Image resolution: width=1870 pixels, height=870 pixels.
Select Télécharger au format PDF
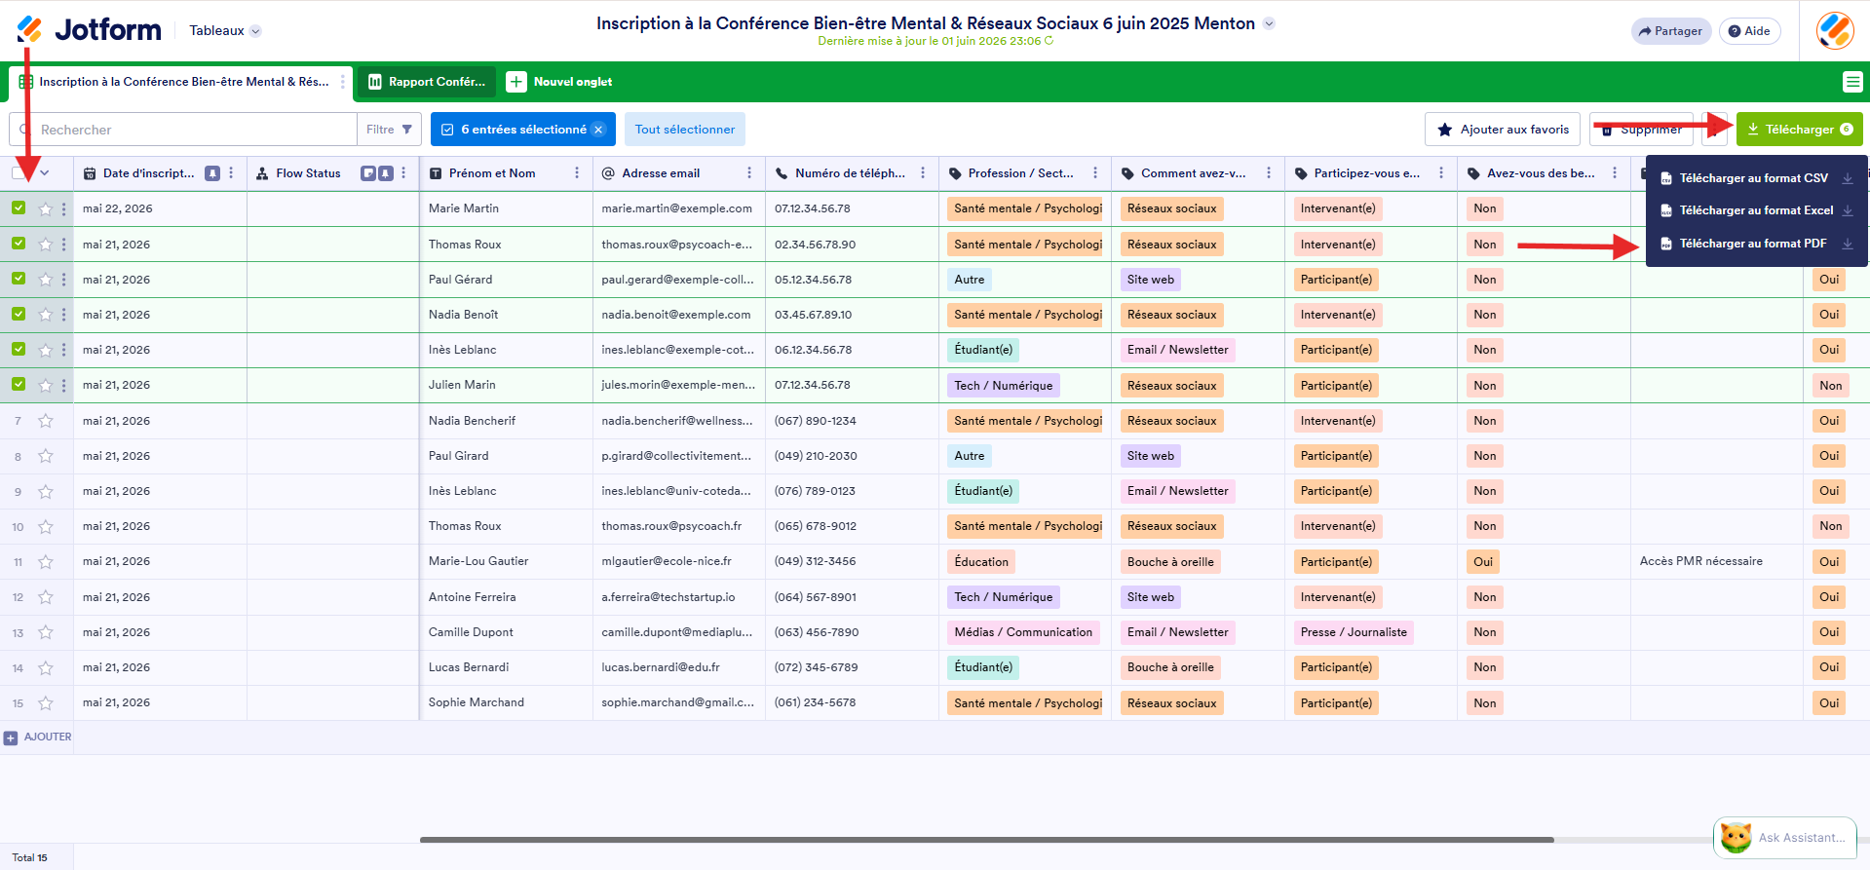pyautogui.click(x=1756, y=244)
